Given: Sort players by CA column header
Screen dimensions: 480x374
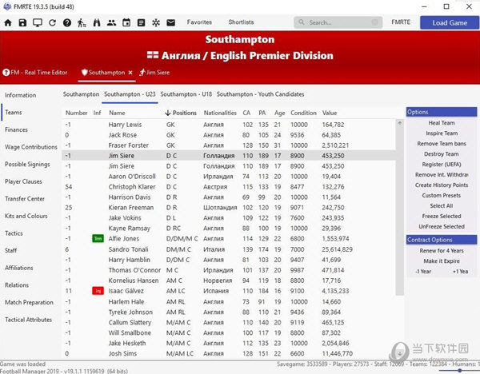Looking at the screenshot, I should (246, 113).
